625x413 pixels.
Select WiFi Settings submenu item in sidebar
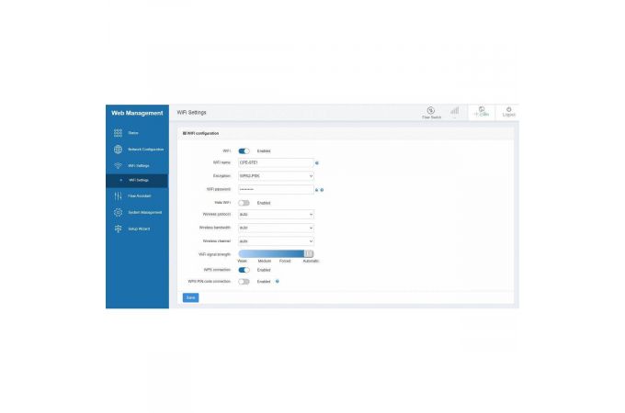click(x=138, y=180)
